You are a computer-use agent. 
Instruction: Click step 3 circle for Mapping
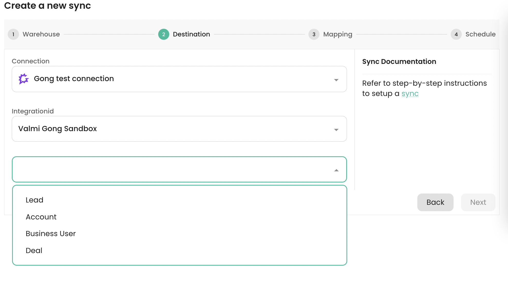[314, 34]
